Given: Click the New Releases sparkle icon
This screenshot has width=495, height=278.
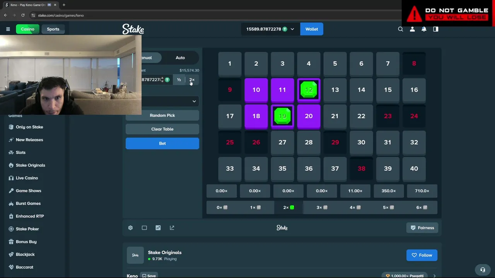Looking at the screenshot, I should [11, 140].
